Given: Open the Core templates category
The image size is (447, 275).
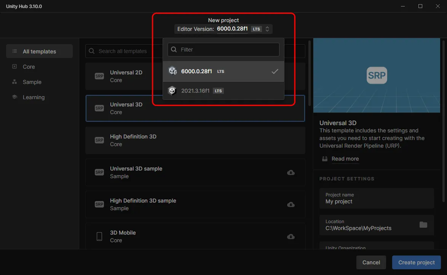Looking at the screenshot, I should tap(29, 67).
